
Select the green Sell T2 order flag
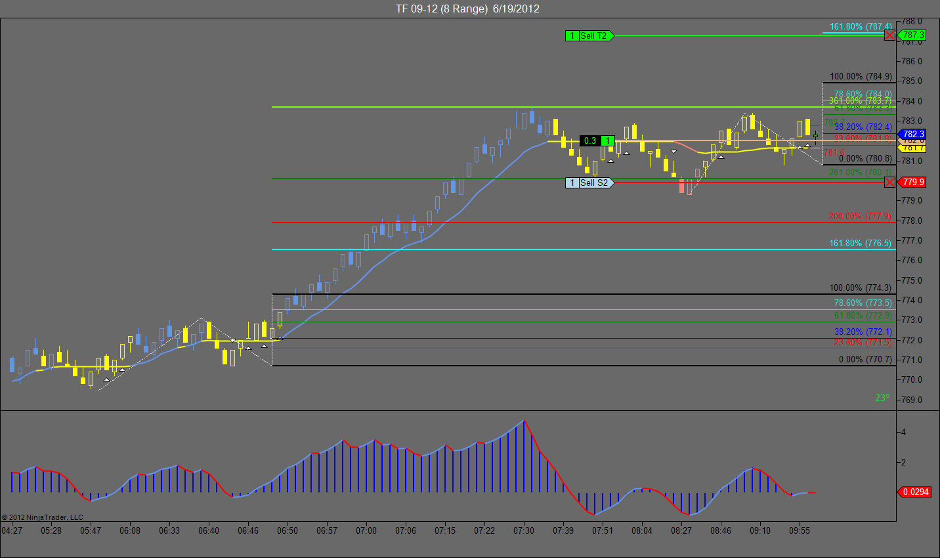coord(589,35)
